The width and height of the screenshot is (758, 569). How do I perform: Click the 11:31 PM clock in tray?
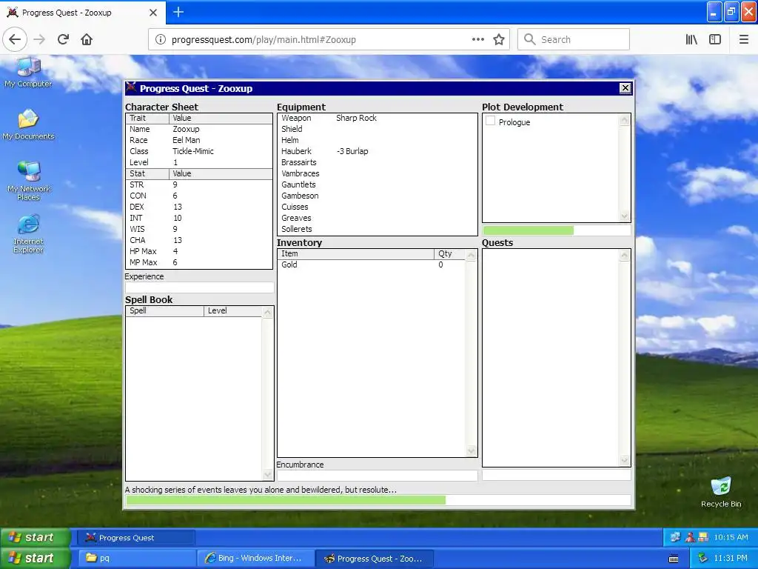coord(731,558)
